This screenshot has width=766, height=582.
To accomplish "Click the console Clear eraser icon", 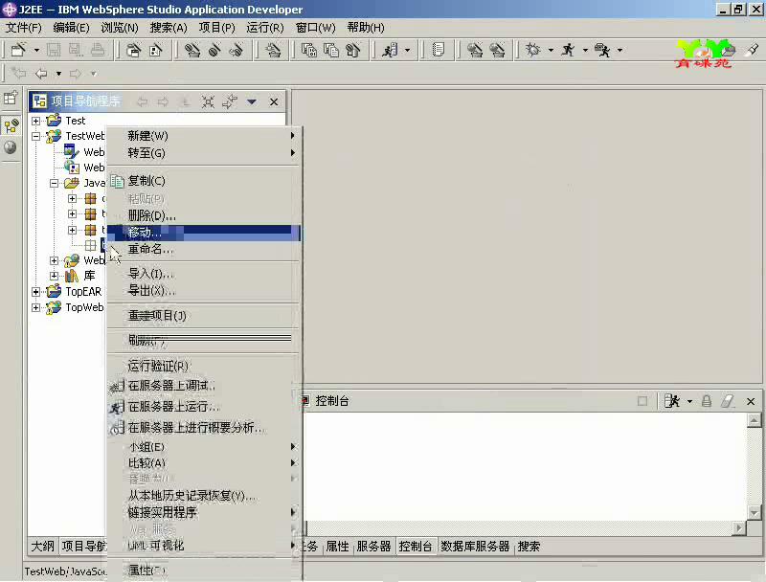I will [x=728, y=401].
